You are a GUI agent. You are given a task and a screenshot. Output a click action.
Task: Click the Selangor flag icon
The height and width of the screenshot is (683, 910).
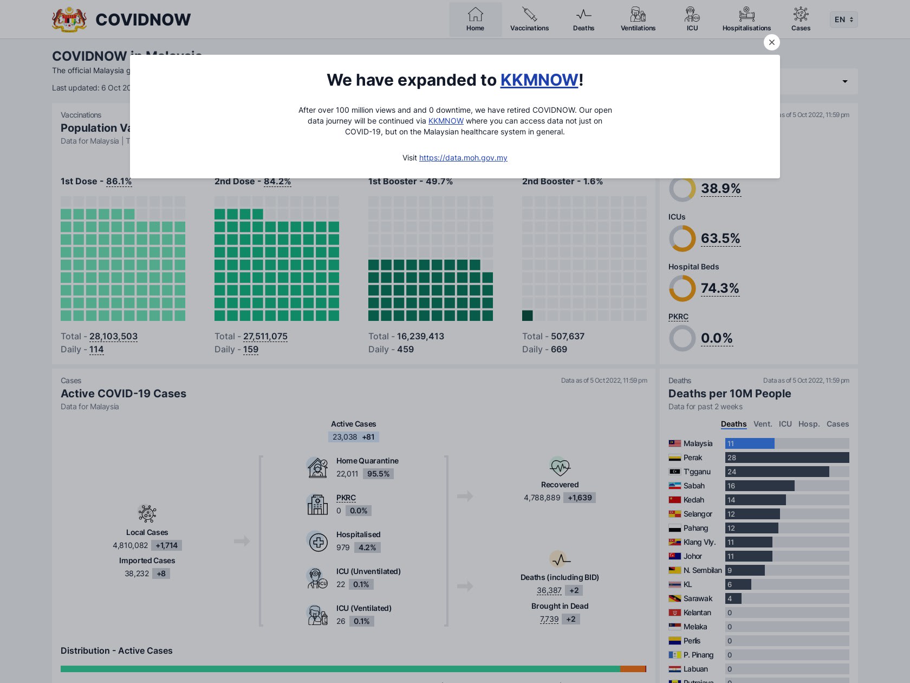(674, 514)
